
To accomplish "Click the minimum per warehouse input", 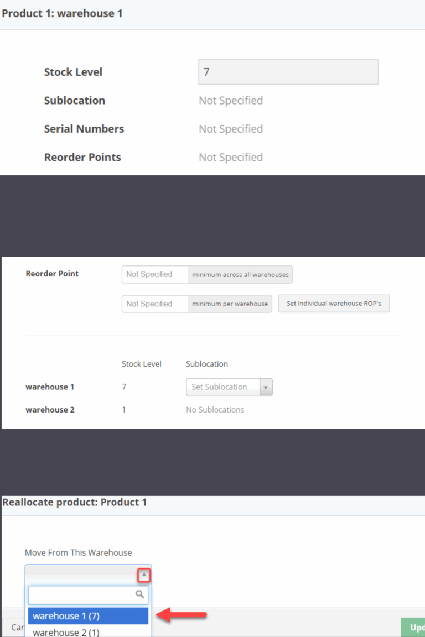I will [x=154, y=304].
